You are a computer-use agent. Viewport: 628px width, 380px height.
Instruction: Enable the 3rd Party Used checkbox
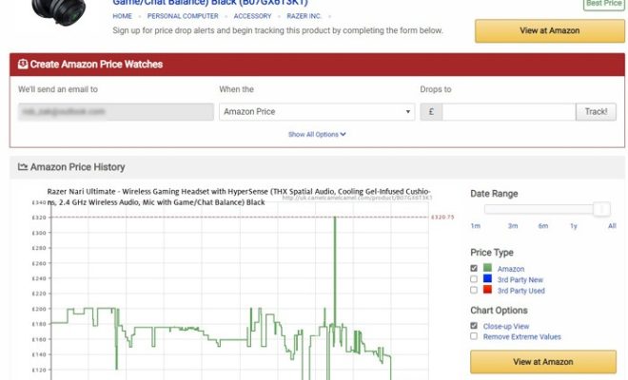(x=474, y=290)
